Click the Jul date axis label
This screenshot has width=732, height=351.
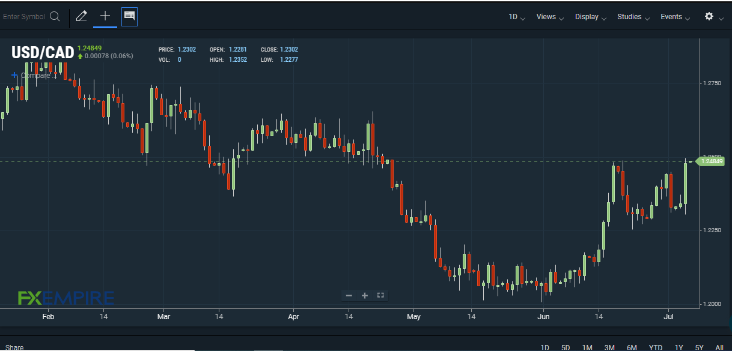(x=668, y=316)
